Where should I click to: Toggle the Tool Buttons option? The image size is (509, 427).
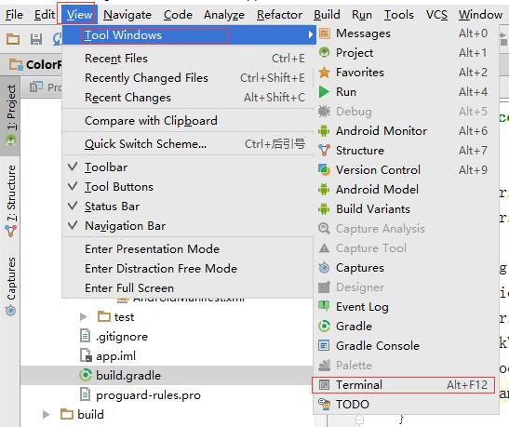click(188, 187)
